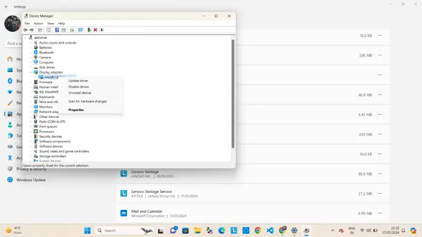Expand the Disk drives node arrow
Screen dimensions: 422x237
[30, 67]
